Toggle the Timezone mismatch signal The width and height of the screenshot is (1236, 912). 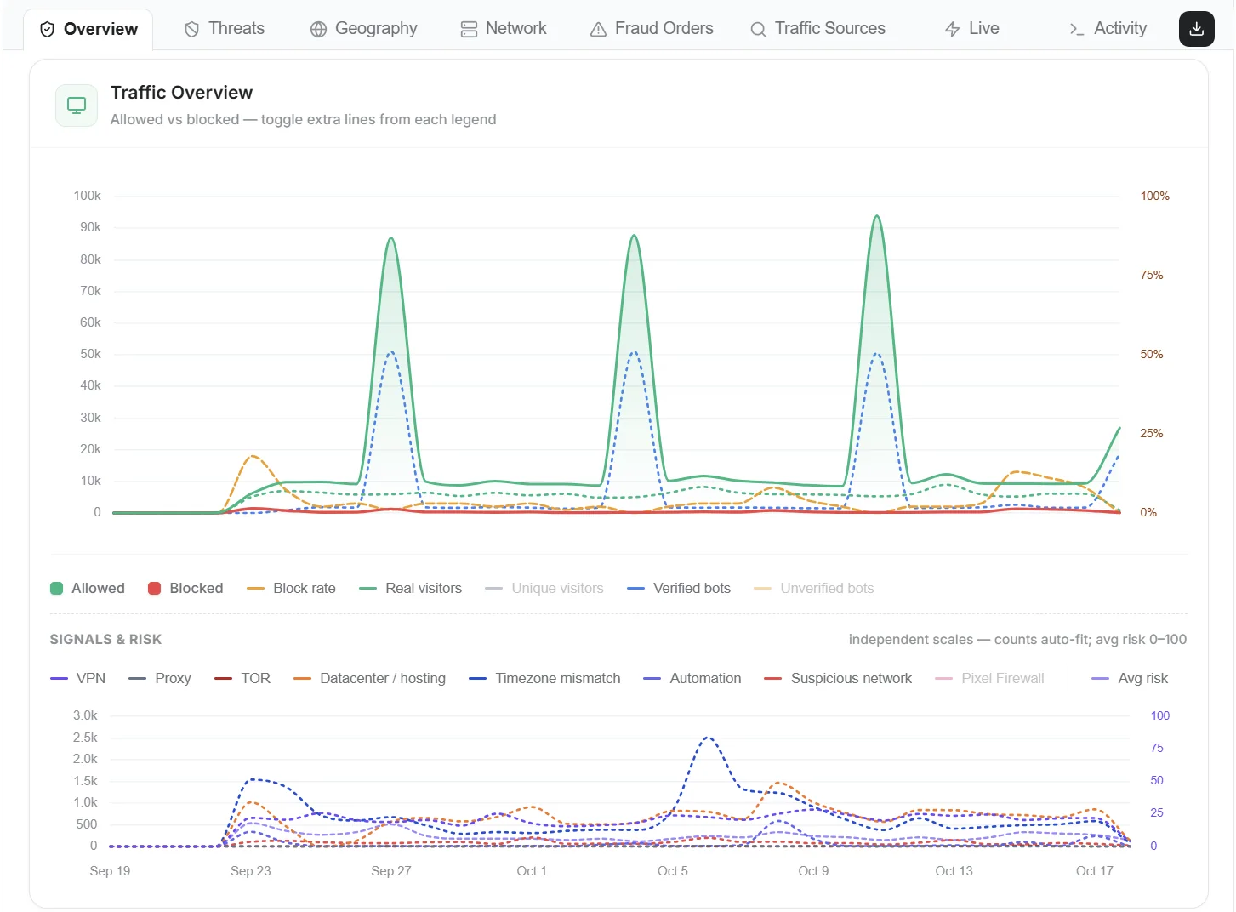[544, 678]
